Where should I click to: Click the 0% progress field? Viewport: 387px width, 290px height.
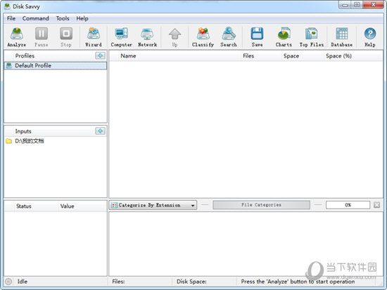click(348, 205)
